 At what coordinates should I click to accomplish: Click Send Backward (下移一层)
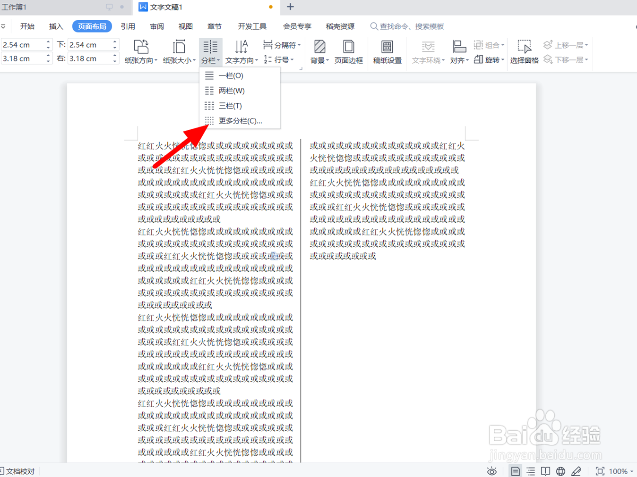tap(566, 60)
